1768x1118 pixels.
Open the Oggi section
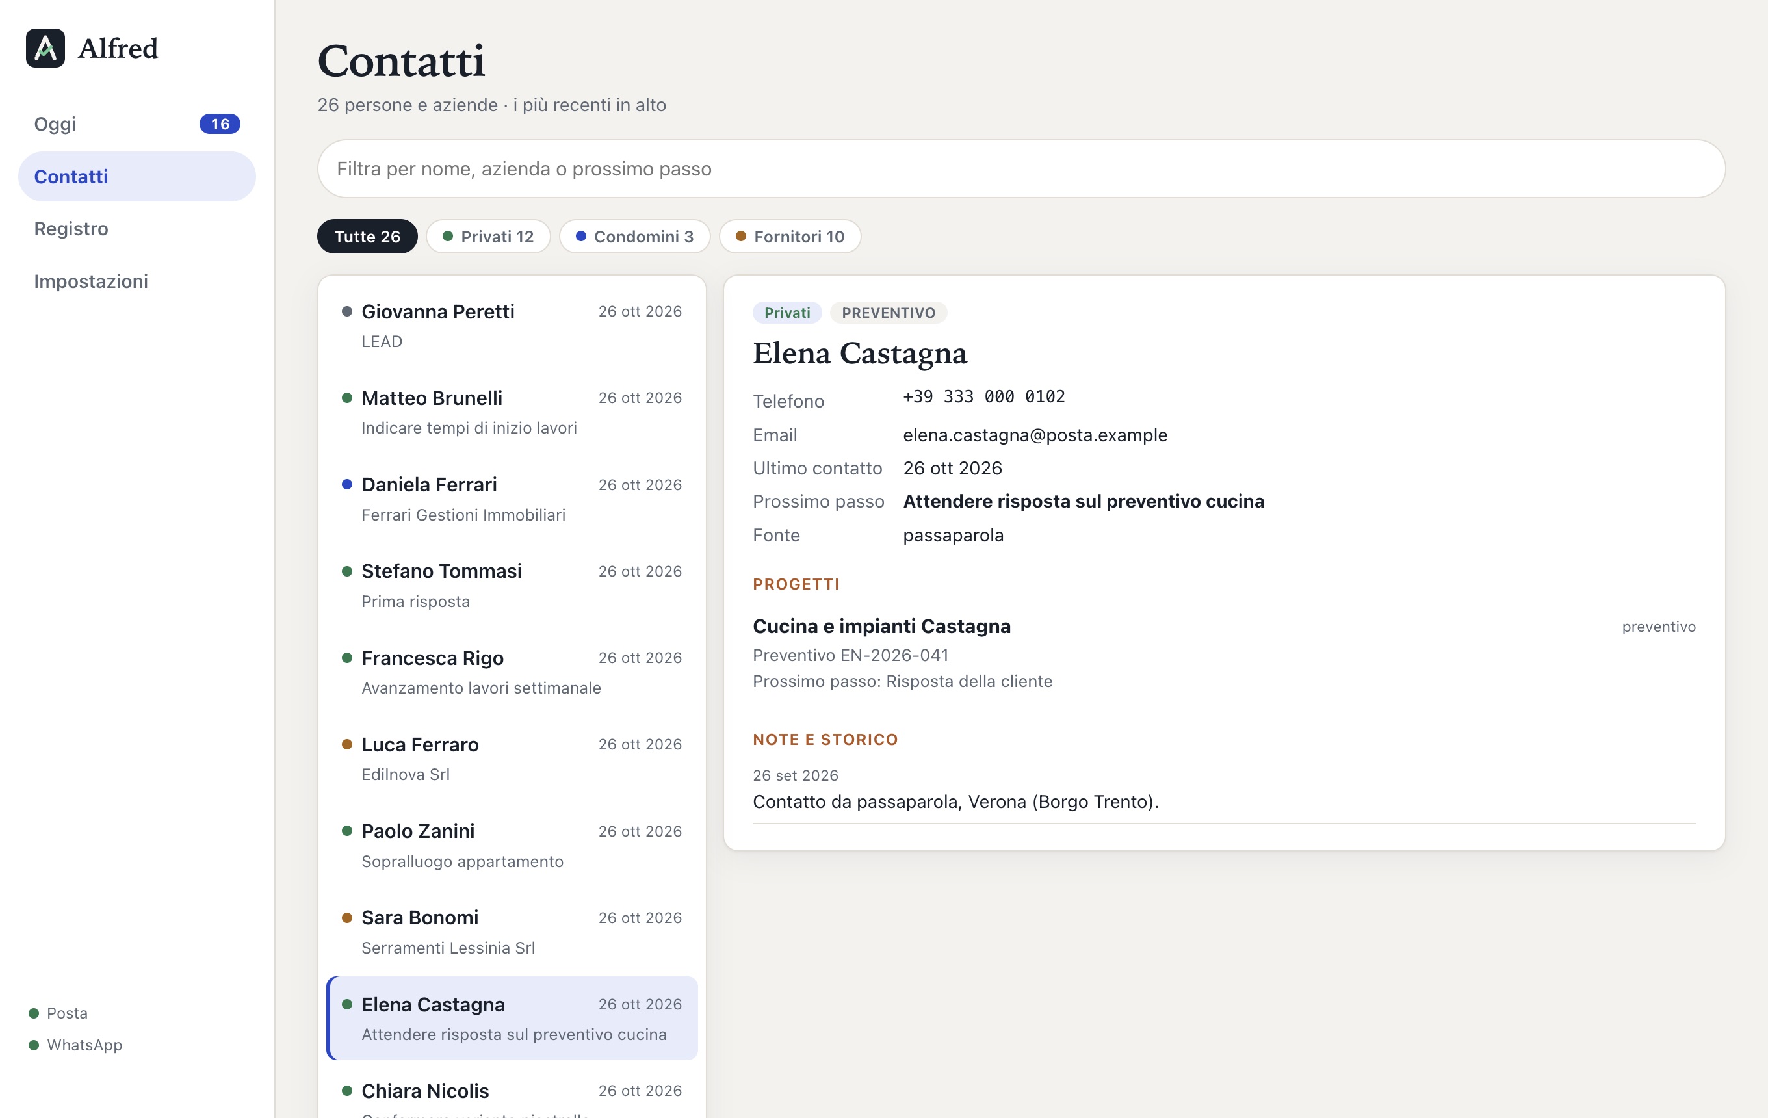point(136,124)
